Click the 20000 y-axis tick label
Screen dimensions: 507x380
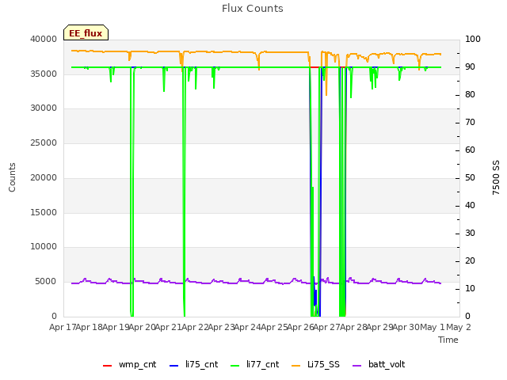tap(44, 177)
